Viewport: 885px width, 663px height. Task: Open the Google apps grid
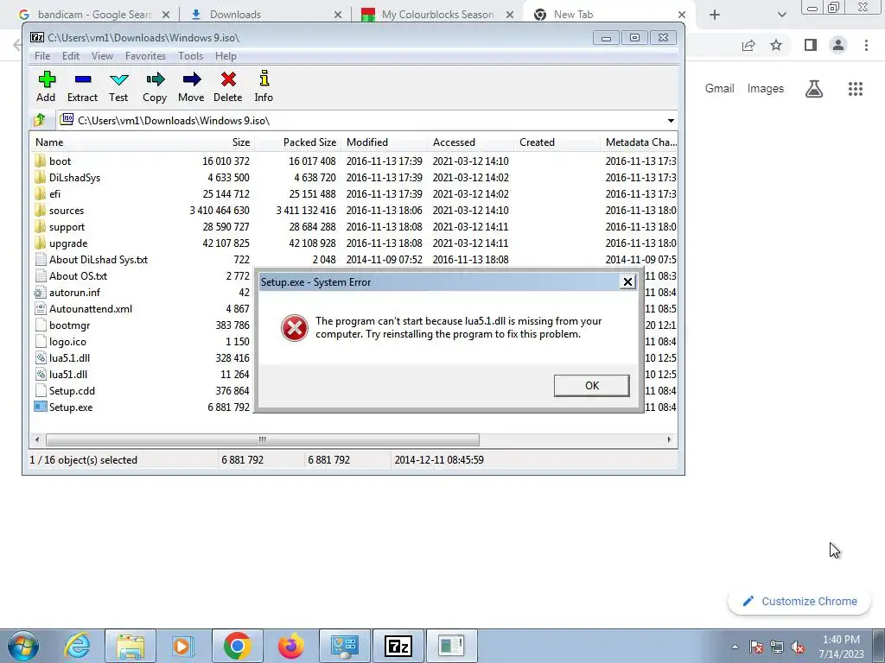856,89
